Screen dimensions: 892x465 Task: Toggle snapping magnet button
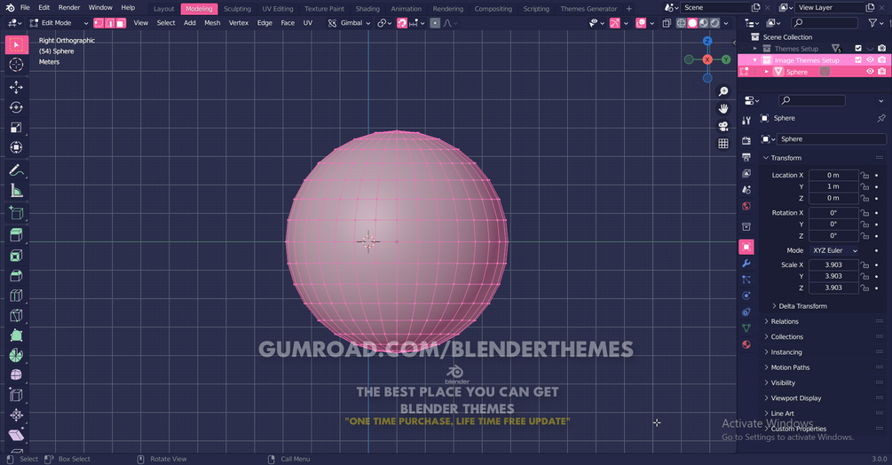[x=402, y=23]
